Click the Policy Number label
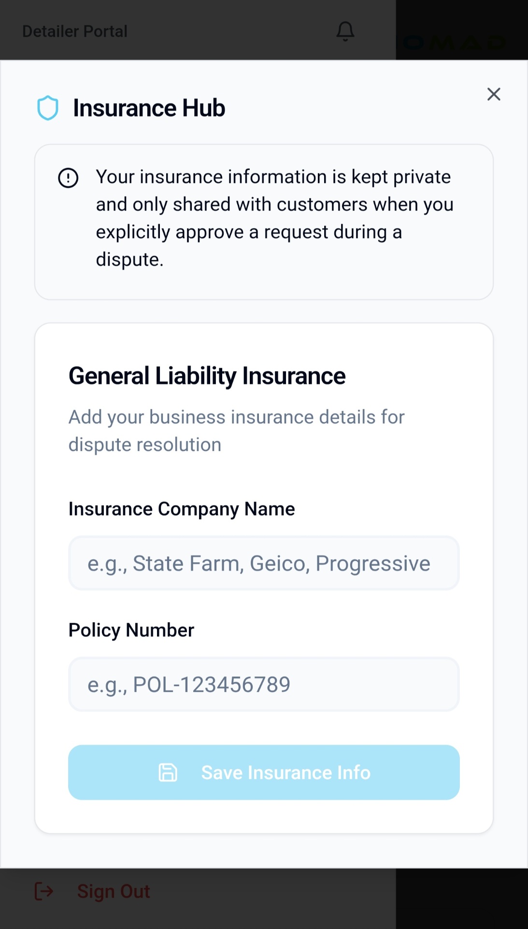Screen dimensions: 528x929 point(131,630)
